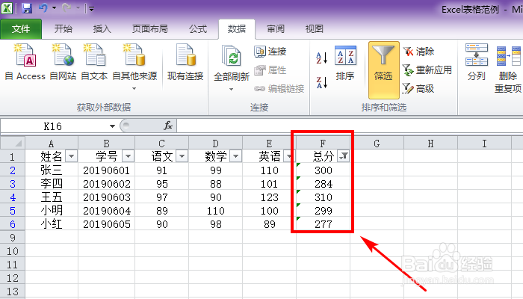
Task: Select row header 10
Action: 13,251
